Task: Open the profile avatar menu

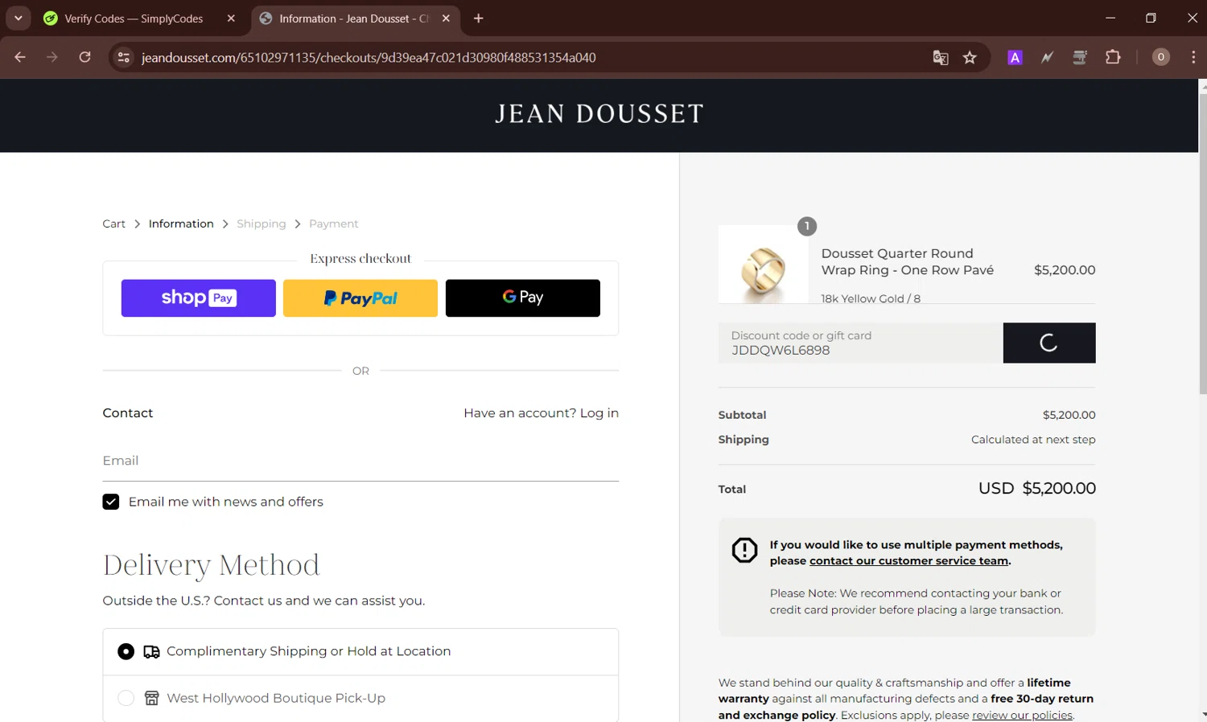Action: (x=1160, y=57)
